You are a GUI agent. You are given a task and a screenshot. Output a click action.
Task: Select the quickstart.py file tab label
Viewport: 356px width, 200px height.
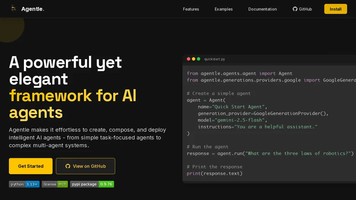(x=215, y=59)
